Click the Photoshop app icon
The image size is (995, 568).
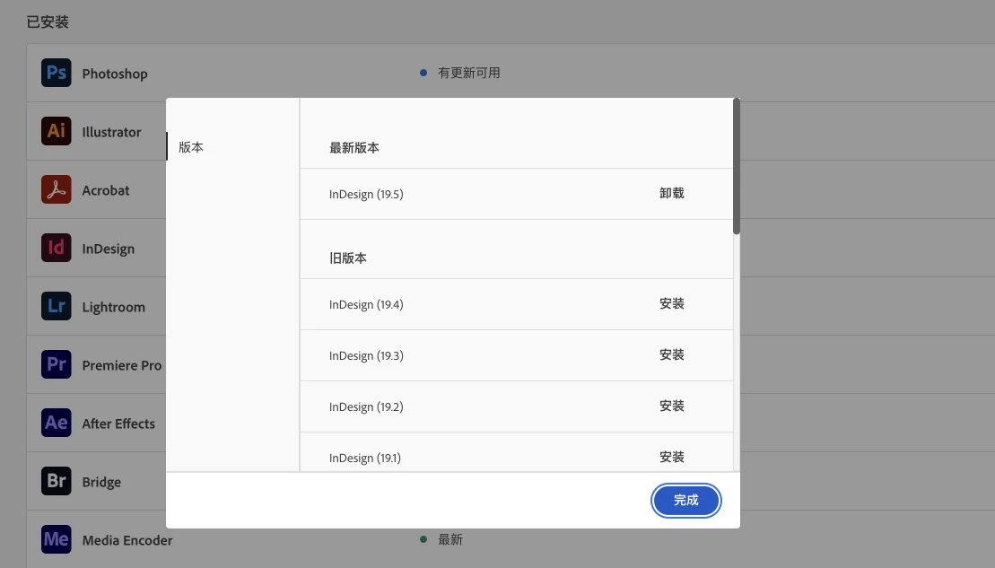[x=56, y=73]
